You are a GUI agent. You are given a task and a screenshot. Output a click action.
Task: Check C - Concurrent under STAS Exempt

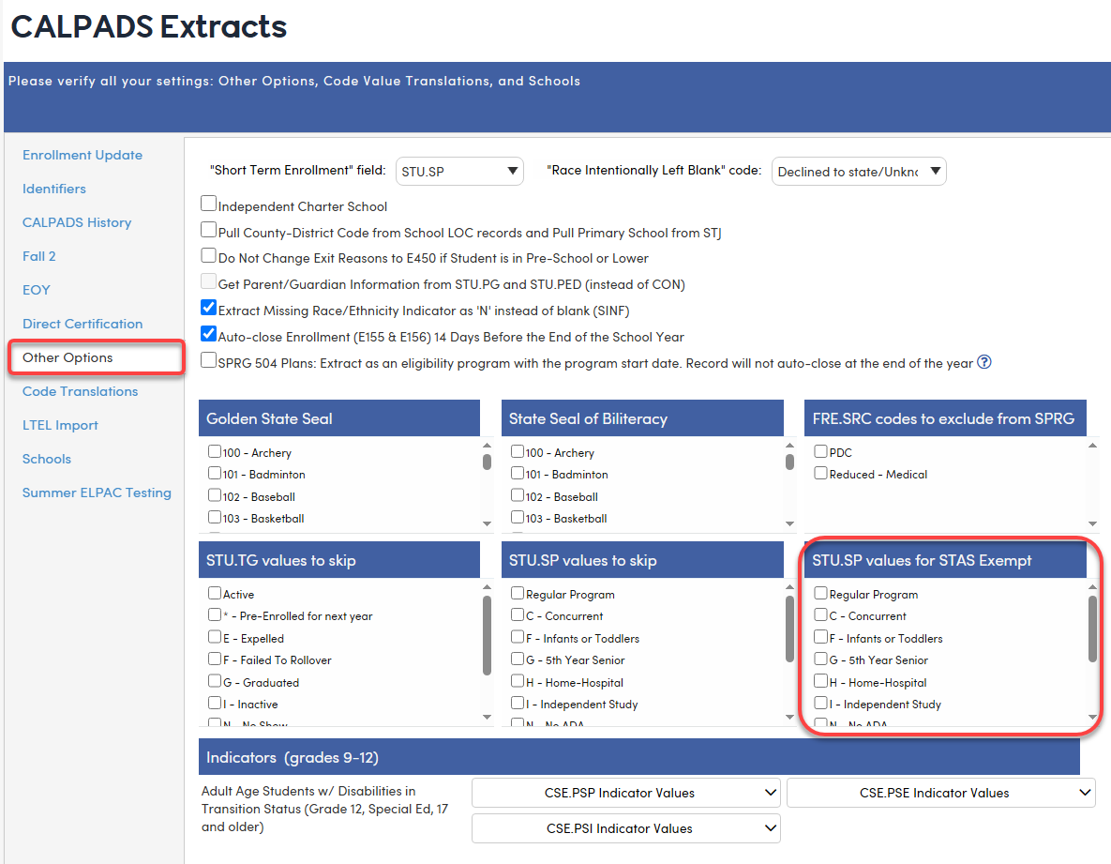820,615
